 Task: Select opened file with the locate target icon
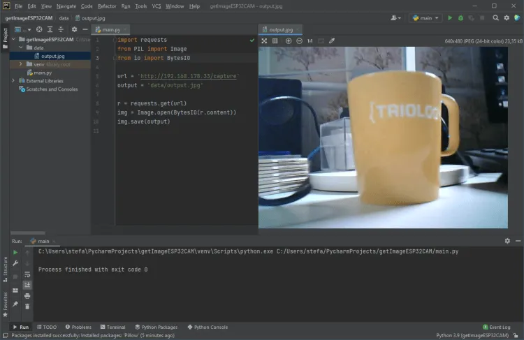tap(39, 29)
